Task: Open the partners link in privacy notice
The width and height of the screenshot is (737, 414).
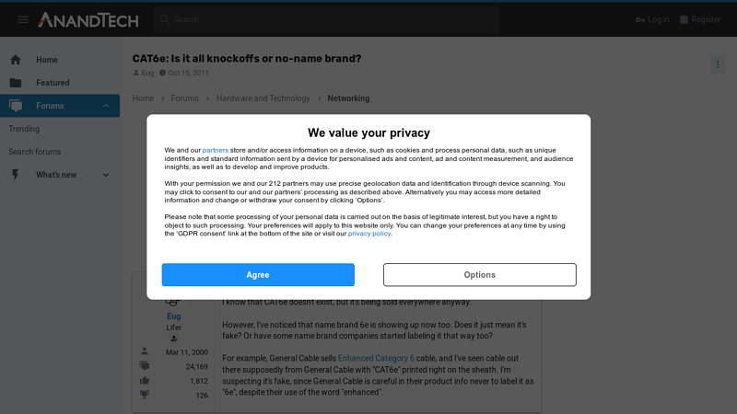Action: [x=216, y=150]
